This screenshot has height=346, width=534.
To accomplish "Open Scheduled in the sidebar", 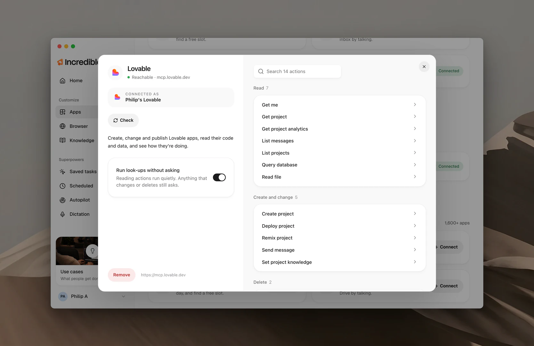I will point(77,186).
